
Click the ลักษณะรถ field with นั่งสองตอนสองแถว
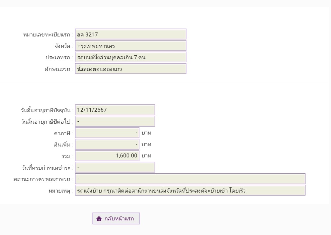131,69
